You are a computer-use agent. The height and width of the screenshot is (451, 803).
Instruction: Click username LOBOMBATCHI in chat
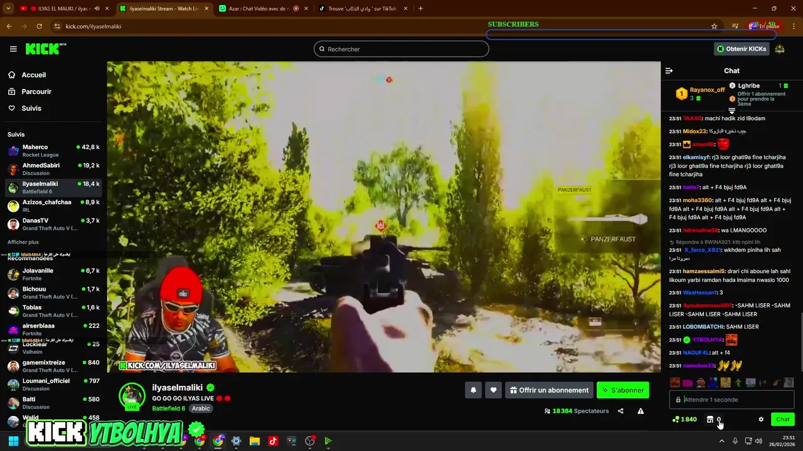pyautogui.click(x=703, y=327)
